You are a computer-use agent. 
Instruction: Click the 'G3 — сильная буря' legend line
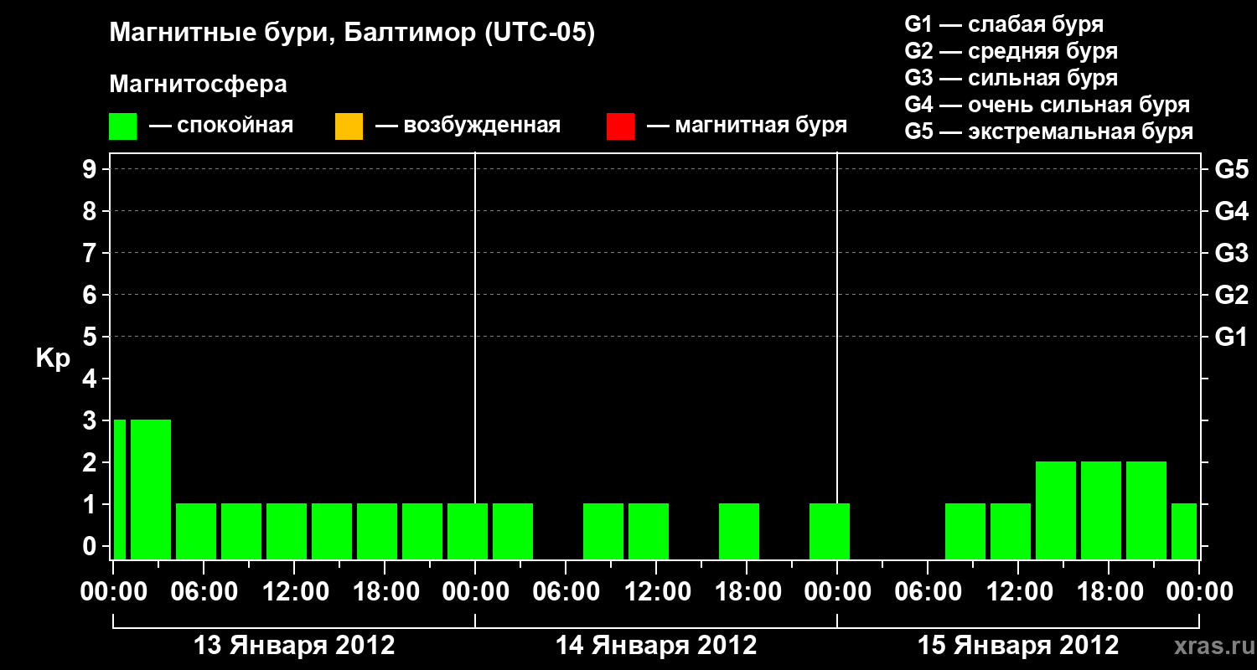click(x=1011, y=78)
